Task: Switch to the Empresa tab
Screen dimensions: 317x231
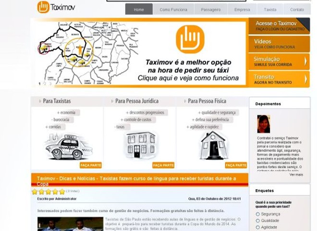Action: tap(242, 9)
